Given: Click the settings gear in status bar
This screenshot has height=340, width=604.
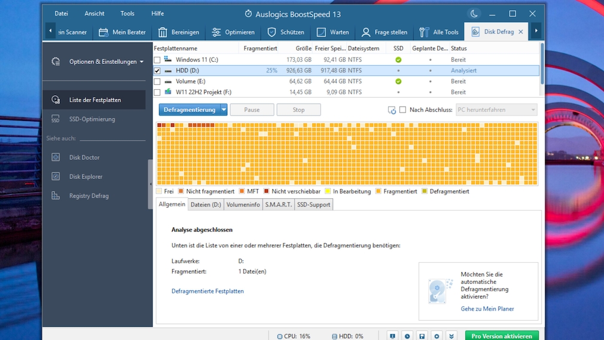Looking at the screenshot, I should 437,336.
